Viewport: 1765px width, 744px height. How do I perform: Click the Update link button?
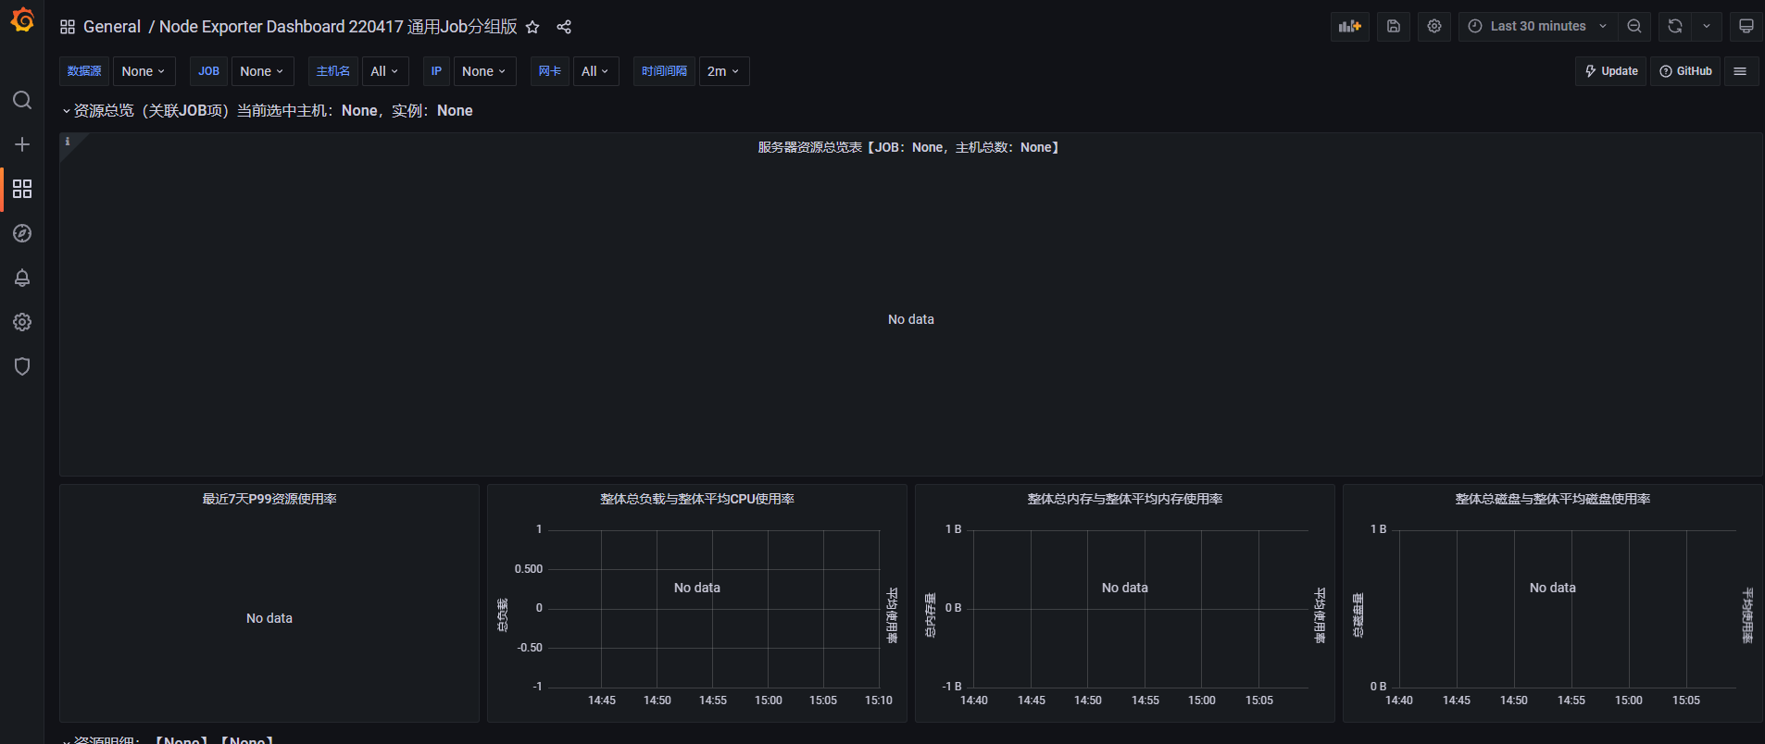point(1611,71)
